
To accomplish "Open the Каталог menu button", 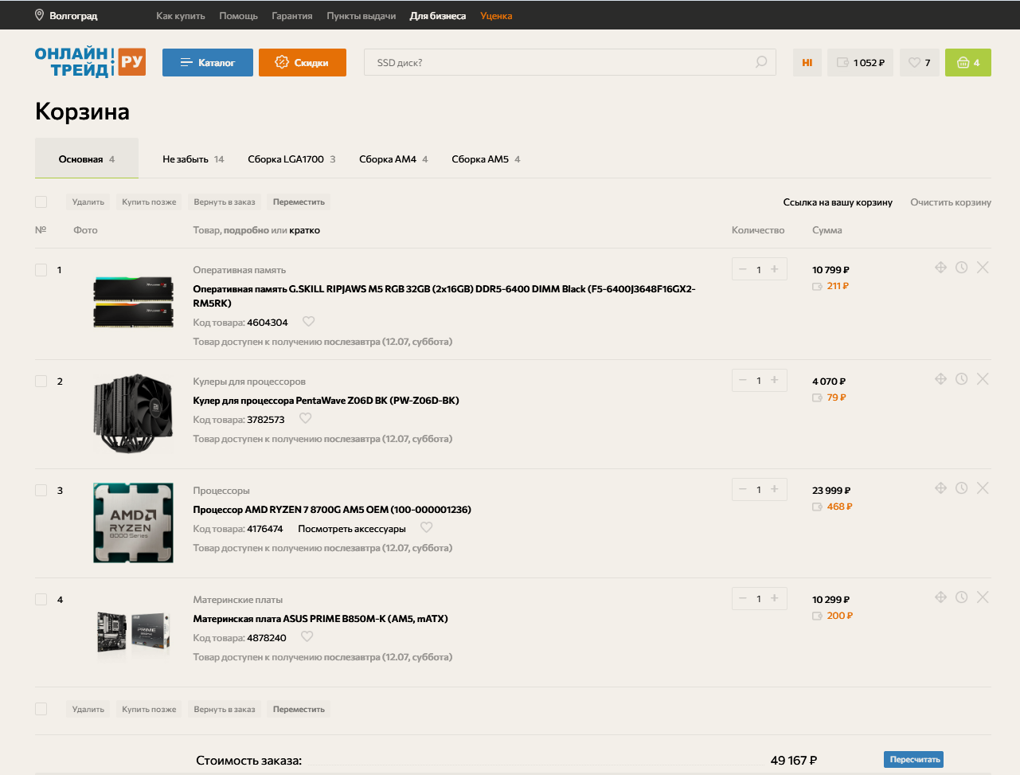I will [208, 63].
